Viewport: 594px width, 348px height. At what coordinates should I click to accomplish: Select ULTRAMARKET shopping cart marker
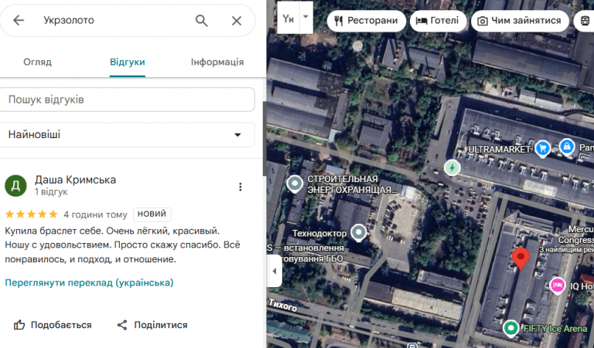point(543,148)
